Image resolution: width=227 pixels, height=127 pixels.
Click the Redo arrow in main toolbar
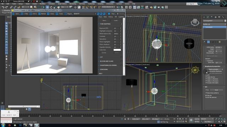(x=7, y=7)
